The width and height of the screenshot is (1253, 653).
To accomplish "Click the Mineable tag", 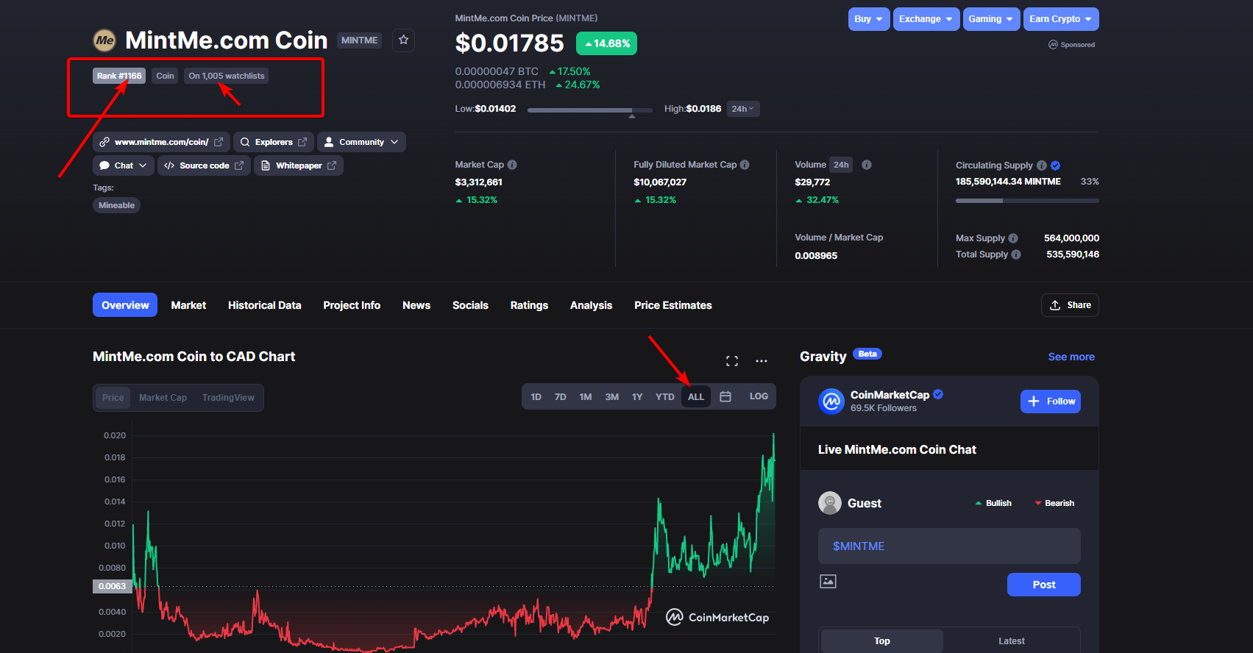I will (x=116, y=205).
